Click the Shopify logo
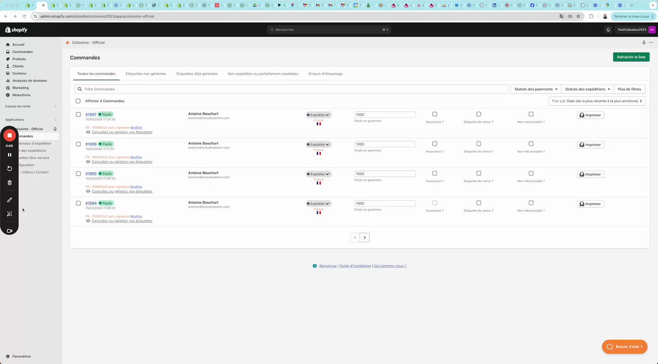This screenshot has width=658, height=364. pyautogui.click(x=16, y=30)
